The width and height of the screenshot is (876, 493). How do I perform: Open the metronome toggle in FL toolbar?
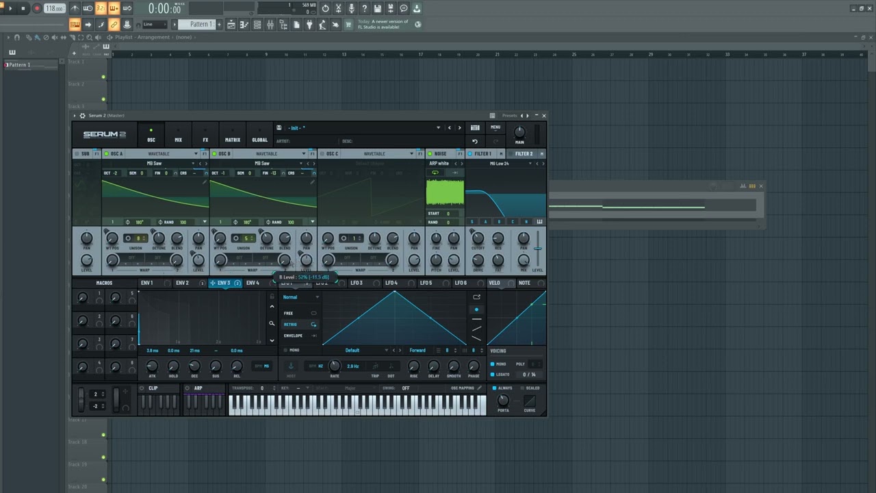pos(75,8)
